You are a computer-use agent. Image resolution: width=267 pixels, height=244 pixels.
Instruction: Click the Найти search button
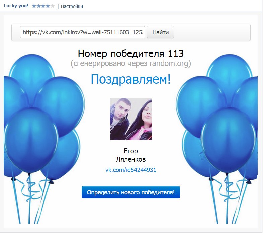pyautogui.click(x=160, y=32)
